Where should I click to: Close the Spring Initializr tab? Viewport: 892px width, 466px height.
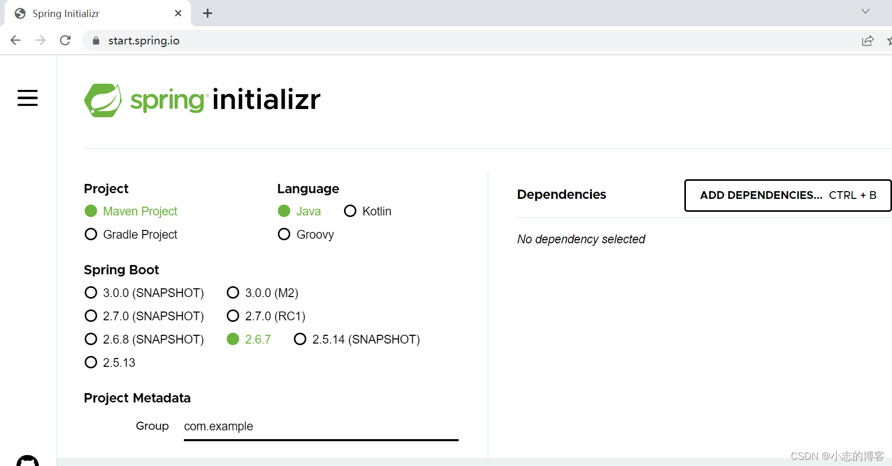point(178,13)
